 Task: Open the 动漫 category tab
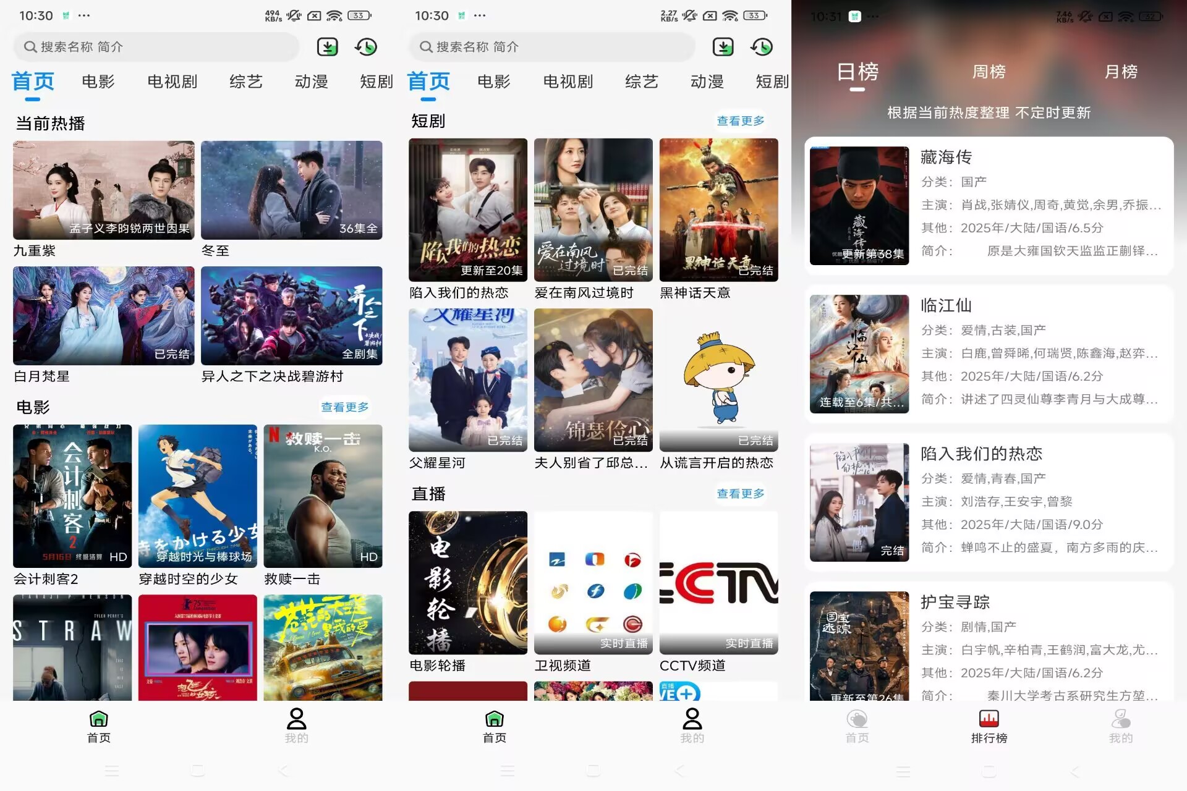click(312, 82)
